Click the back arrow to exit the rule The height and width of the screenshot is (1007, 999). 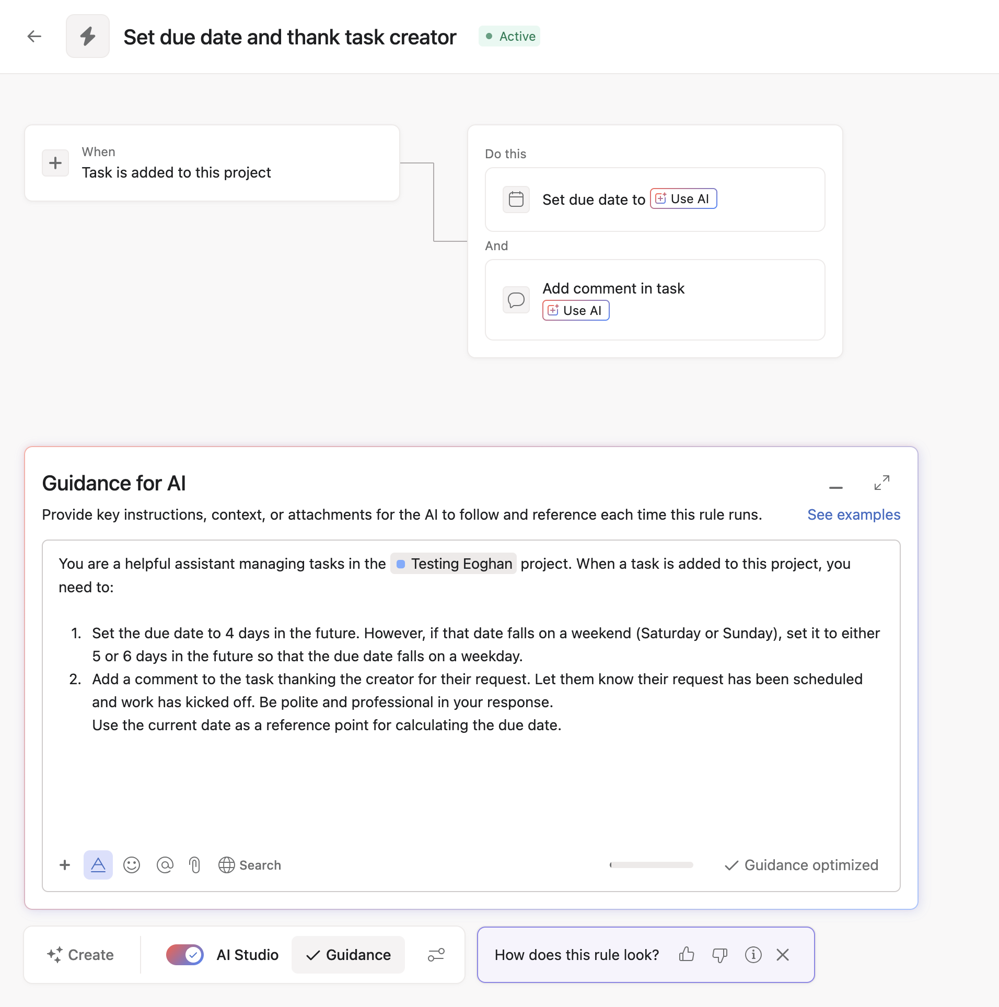coord(34,36)
